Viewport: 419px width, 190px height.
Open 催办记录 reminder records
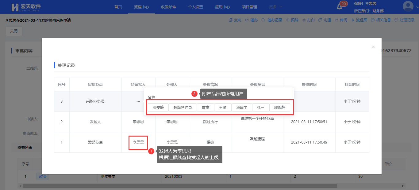[x=263, y=20]
